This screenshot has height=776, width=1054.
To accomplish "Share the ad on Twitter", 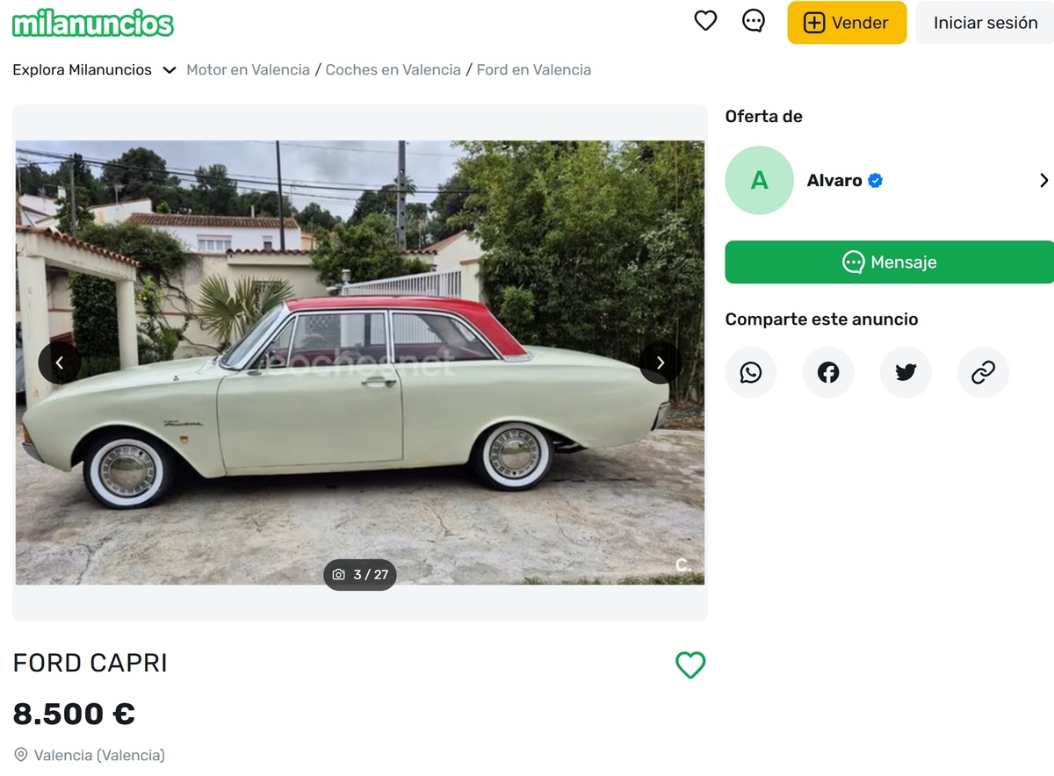I will (906, 372).
